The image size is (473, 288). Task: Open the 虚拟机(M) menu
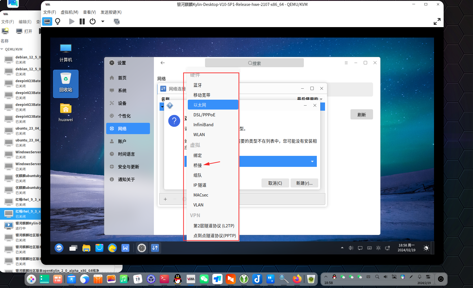pyautogui.click(x=69, y=12)
